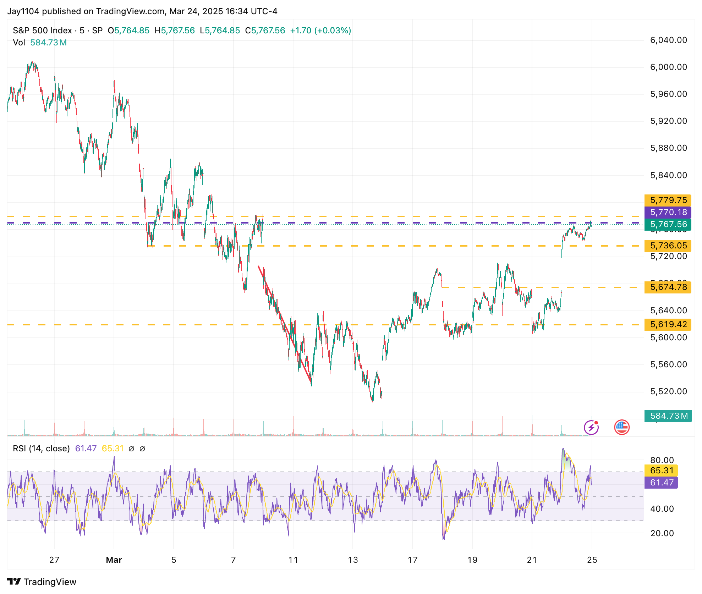Click the Jay1104 published on TradingView.com header text
This screenshot has height=594, width=702.
pos(142,11)
